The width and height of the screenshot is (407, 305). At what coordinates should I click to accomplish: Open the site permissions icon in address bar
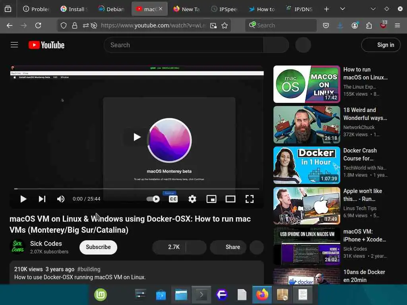[86, 25]
